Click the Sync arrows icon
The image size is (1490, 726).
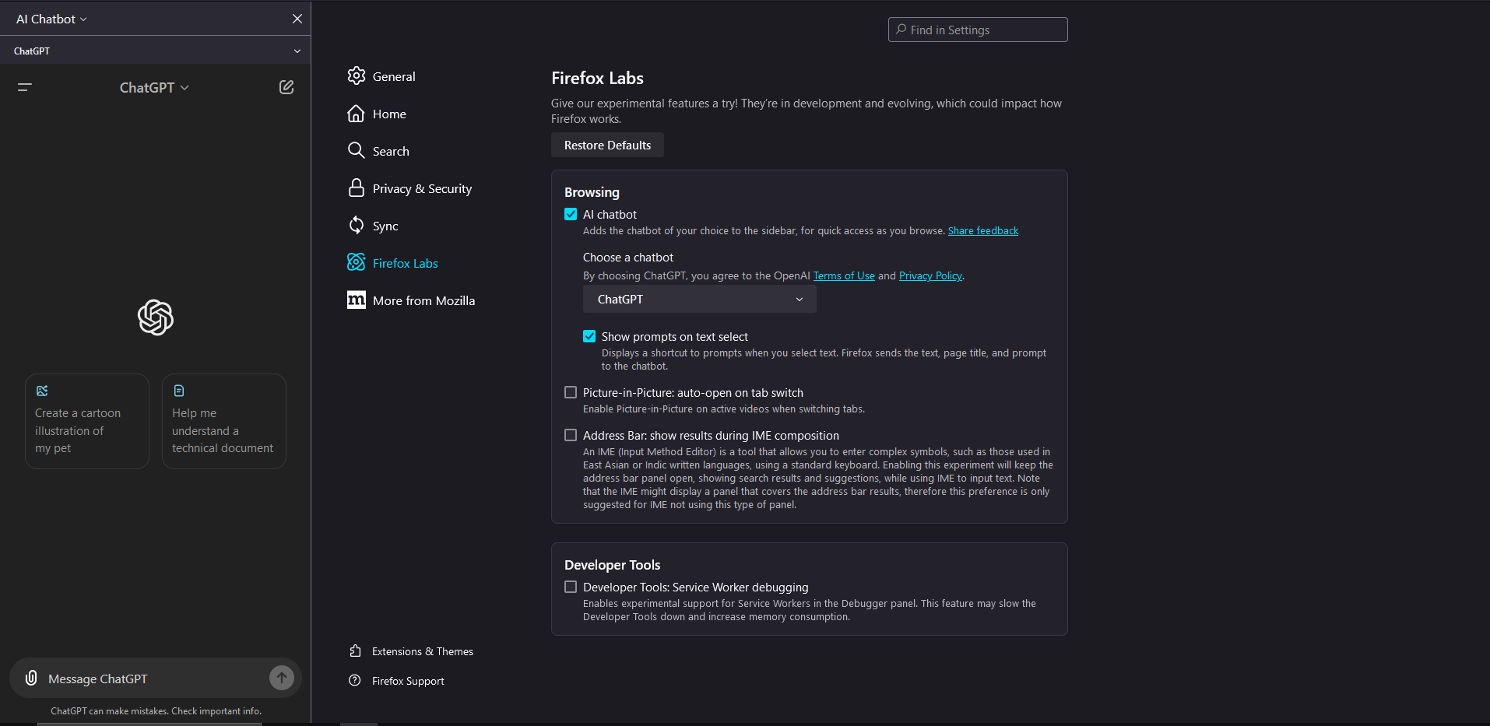(356, 226)
